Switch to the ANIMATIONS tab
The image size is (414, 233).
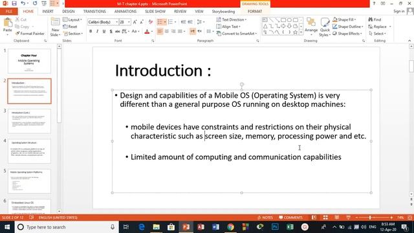pos(125,12)
